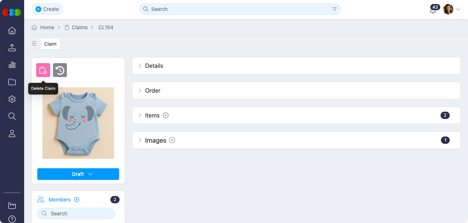Select the Claim tab
The height and width of the screenshot is (223, 468).
click(x=50, y=44)
